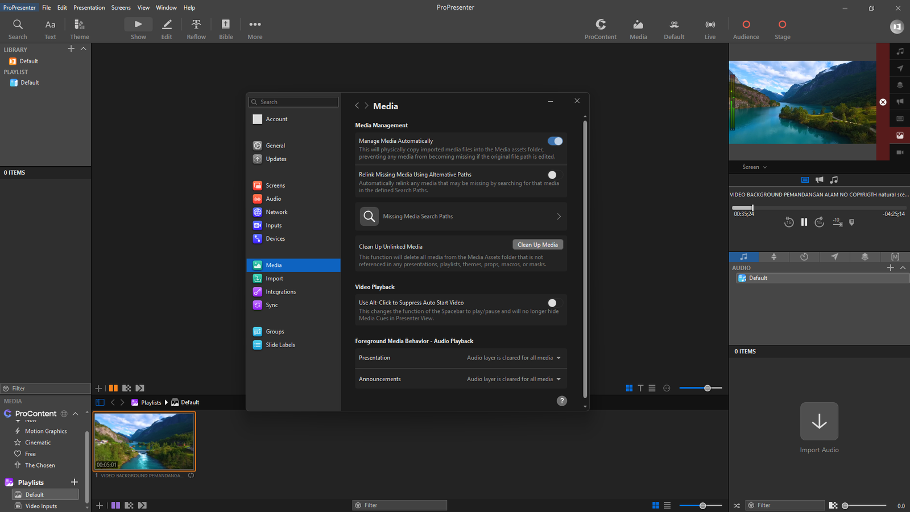Click the Media toolbar icon
This screenshot has height=512, width=910.
638,29
